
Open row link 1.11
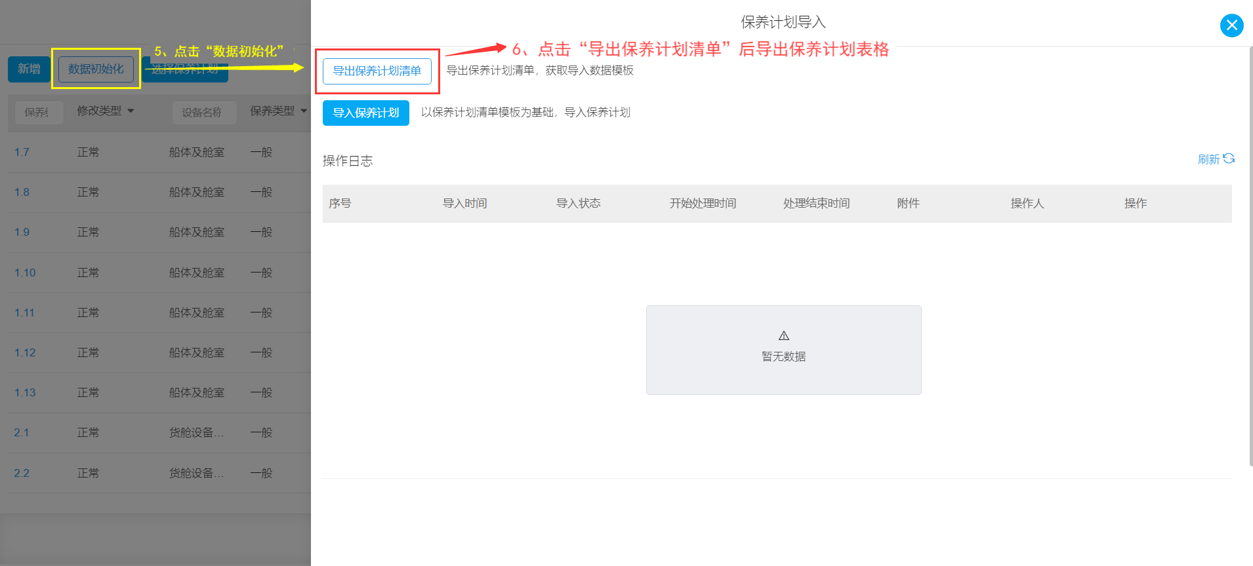pos(24,312)
